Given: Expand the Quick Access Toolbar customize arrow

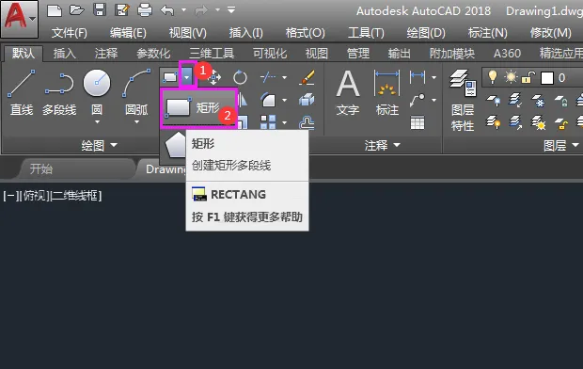Looking at the screenshot, I should (x=231, y=10).
